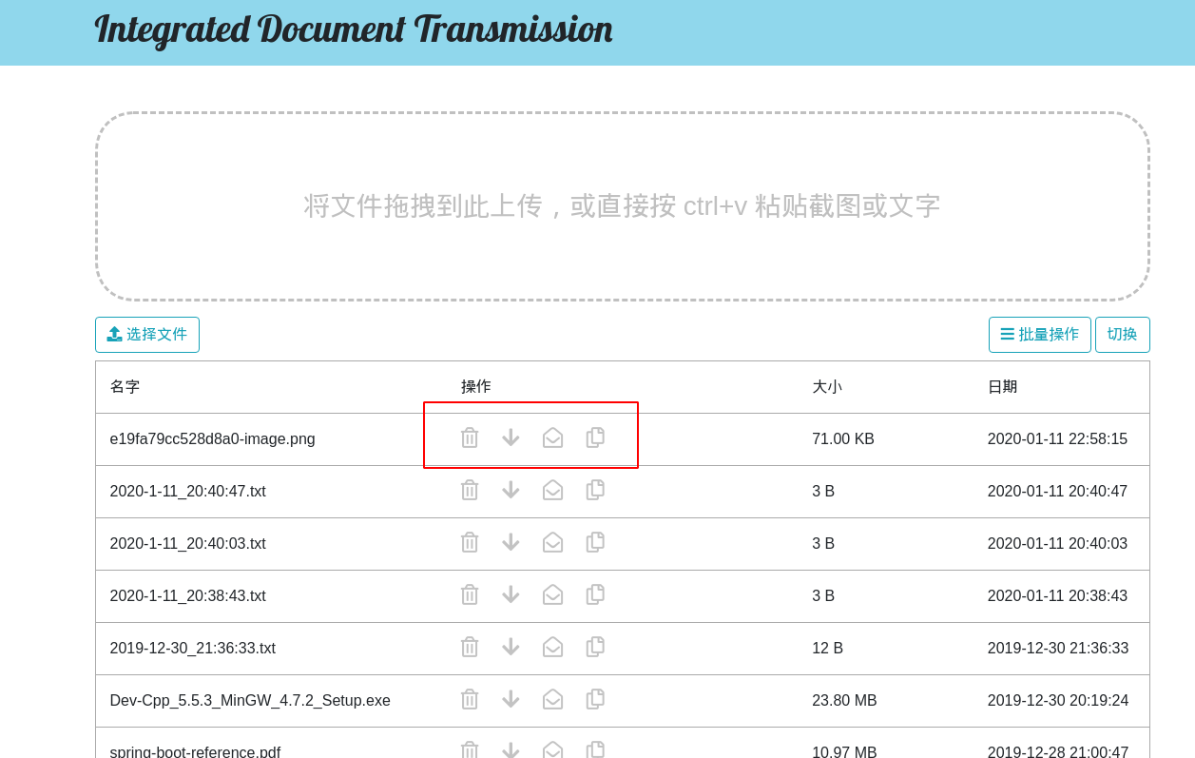This screenshot has width=1195, height=758.
Task: Copy icon for 2020-1-11_20:40:03.txt row
Action: 595,543
